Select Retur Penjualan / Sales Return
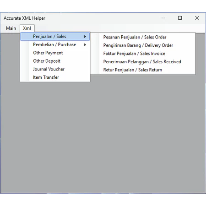The width and height of the screenshot is (206, 206). click(x=143, y=70)
